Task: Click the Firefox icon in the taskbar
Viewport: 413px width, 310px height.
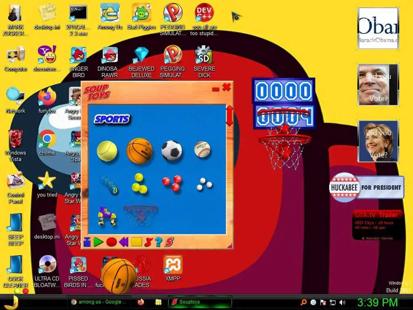Action: tap(141, 302)
